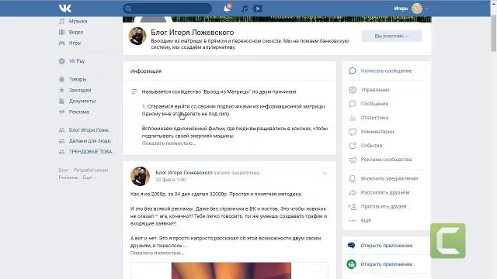Click the play button in header
Viewport: 497px width, 279px height.
(x=257, y=9)
